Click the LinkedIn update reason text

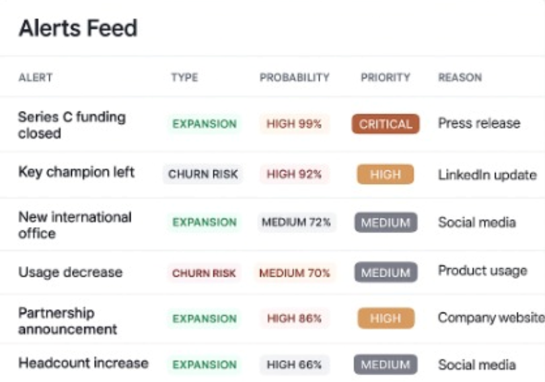point(487,174)
